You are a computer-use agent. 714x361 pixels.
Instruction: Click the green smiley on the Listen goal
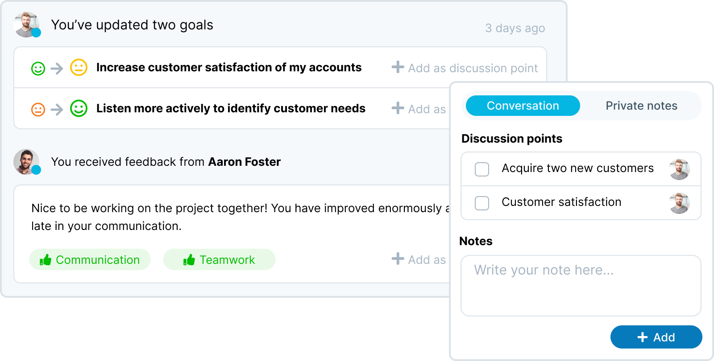pyautogui.click(x=79, y=108)
